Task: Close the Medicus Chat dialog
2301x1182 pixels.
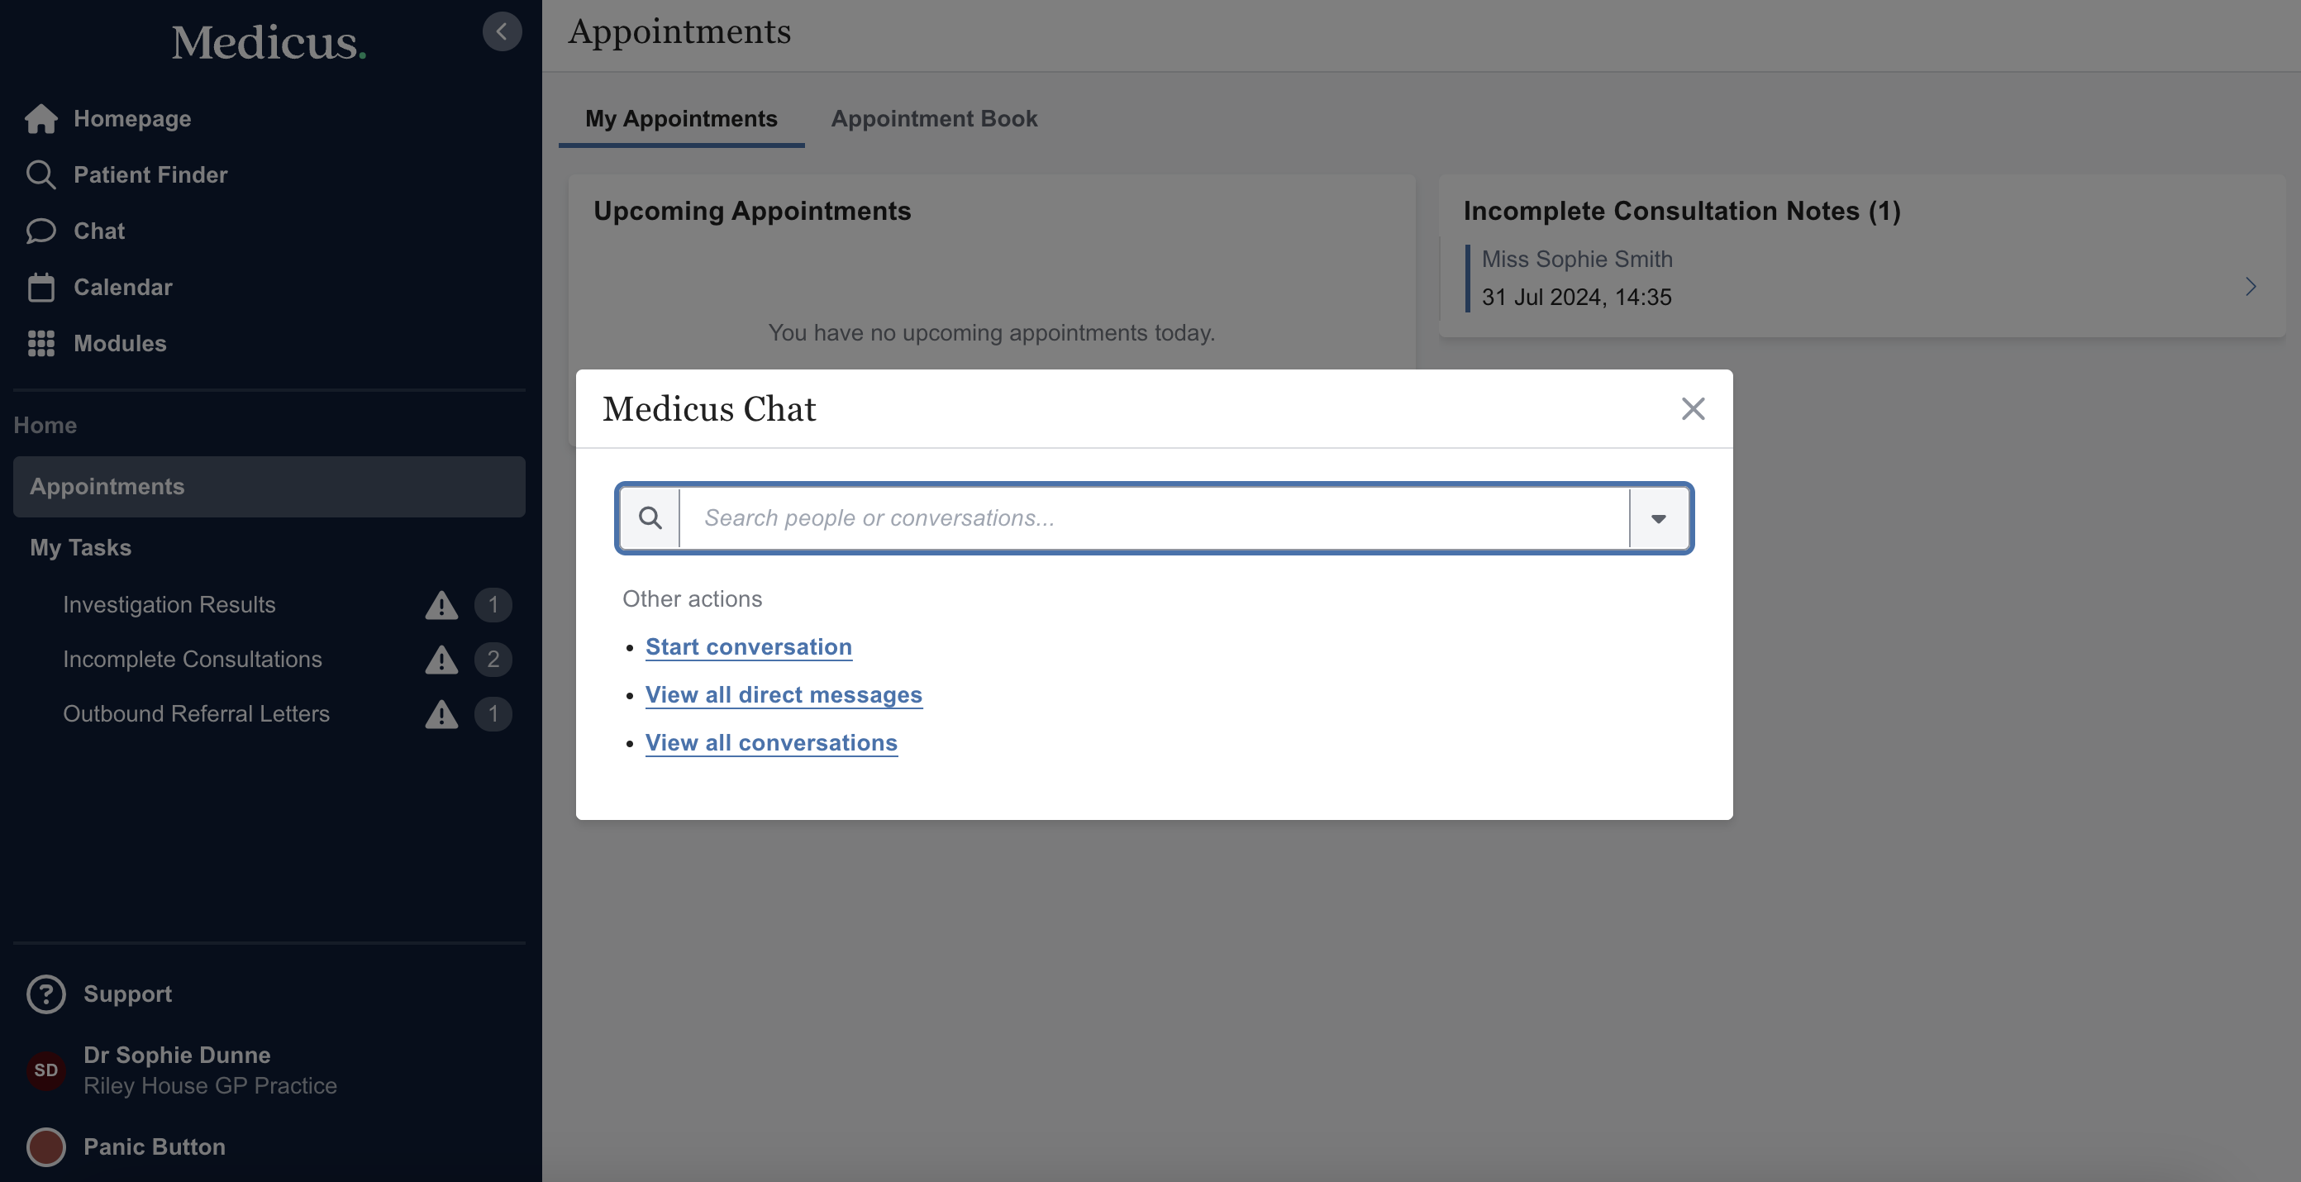Action: [x=1693, y=409]
